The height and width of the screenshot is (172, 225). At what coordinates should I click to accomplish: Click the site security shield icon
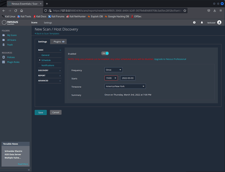coord(46,11)
